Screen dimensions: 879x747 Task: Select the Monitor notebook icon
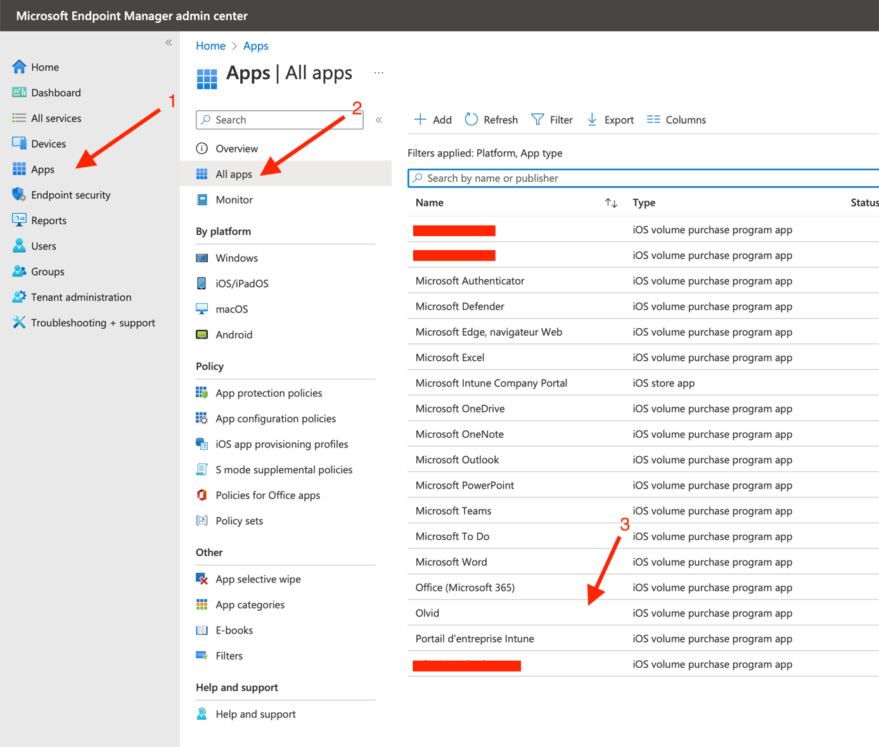point(202,200)
